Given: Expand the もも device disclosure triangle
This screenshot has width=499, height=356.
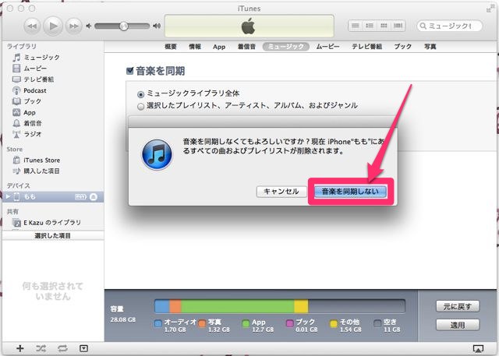Looking at the screenshot, I should pos(8,197).
